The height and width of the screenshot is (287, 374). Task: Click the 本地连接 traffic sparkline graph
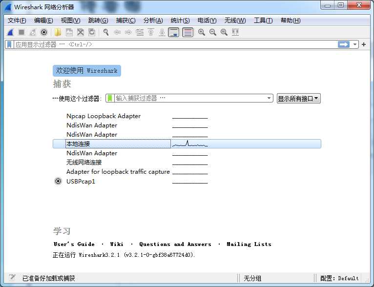point(190,143)
